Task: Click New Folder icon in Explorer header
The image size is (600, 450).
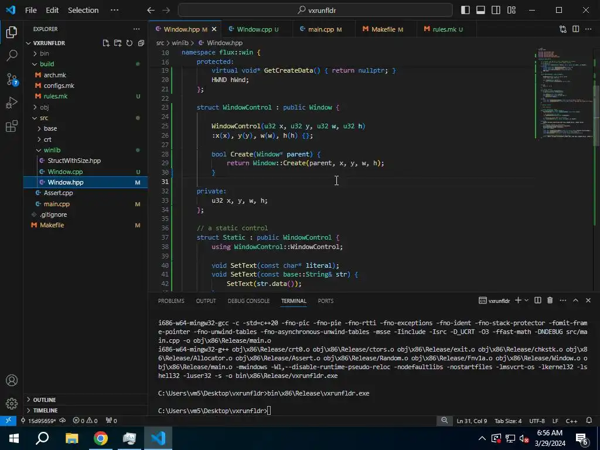Action: tap(117, 43)
